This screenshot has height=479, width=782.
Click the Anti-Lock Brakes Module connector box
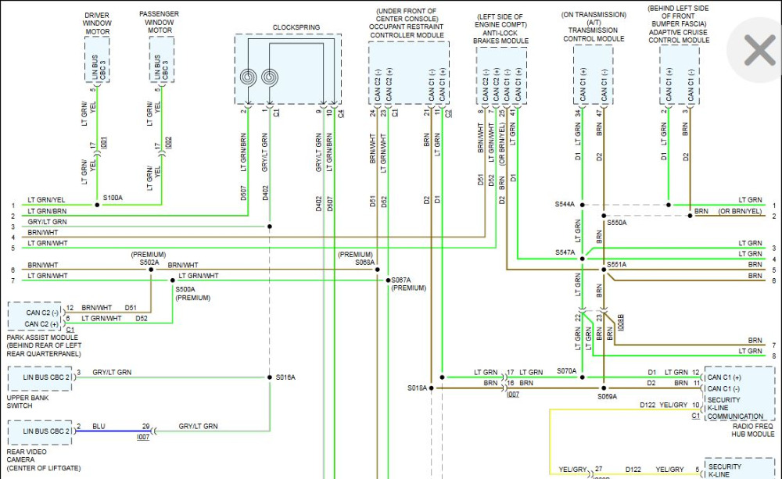(x=500, y=75)
